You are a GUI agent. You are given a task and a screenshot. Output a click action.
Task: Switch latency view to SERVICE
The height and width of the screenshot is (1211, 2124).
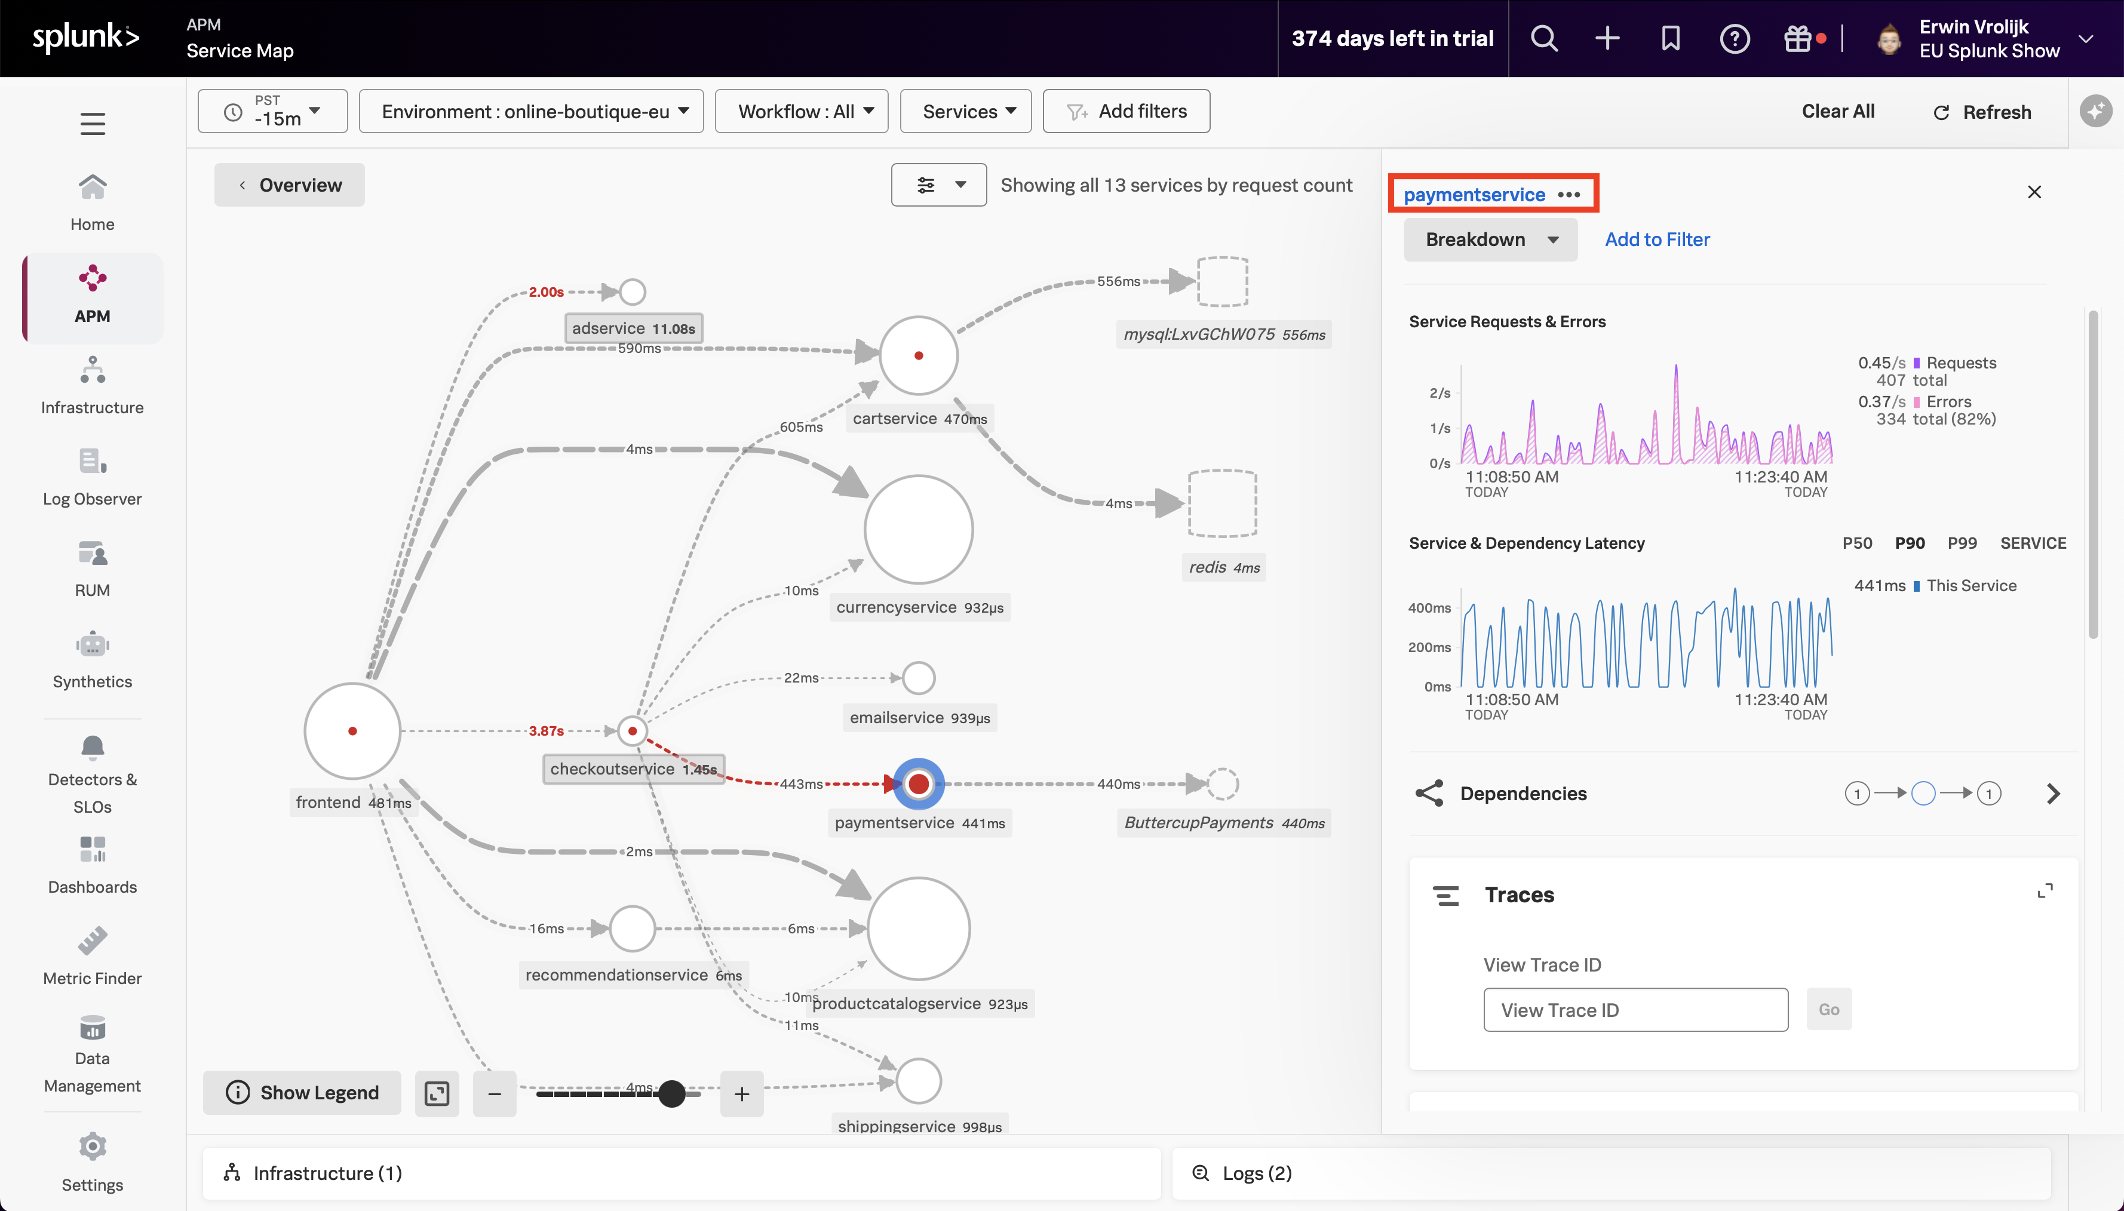coord(2033,543)
